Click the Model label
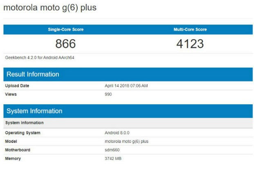 11,142
